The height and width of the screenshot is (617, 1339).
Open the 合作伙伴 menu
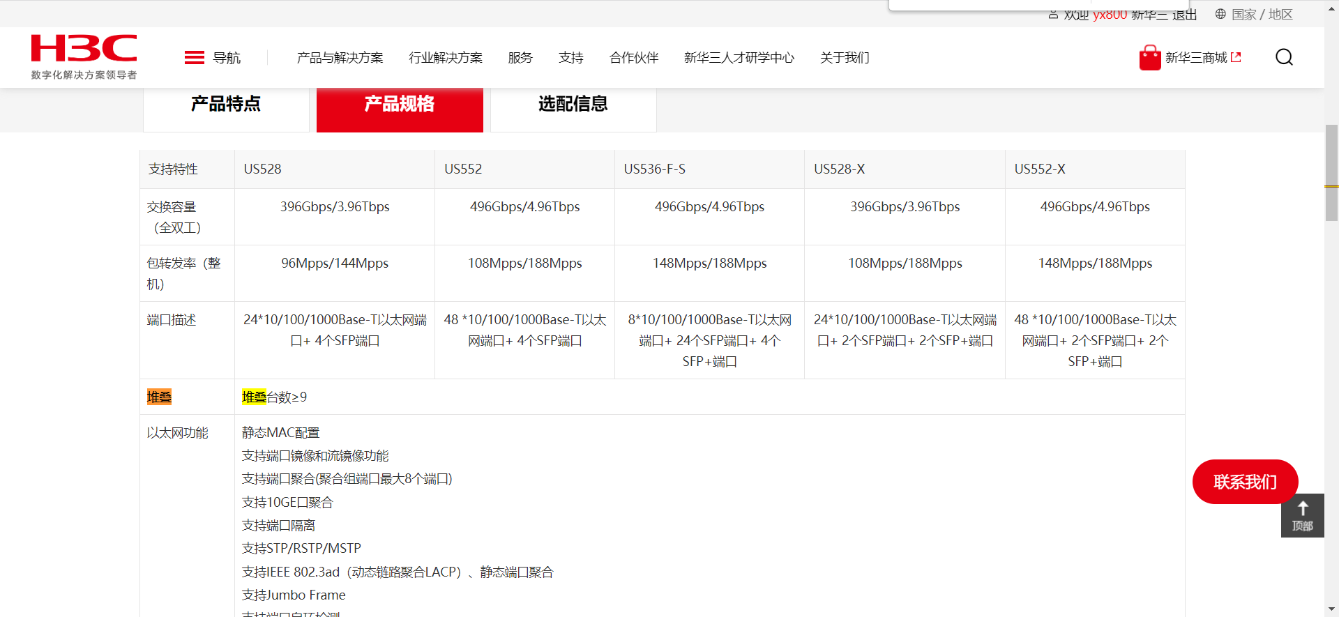point(634,58)
